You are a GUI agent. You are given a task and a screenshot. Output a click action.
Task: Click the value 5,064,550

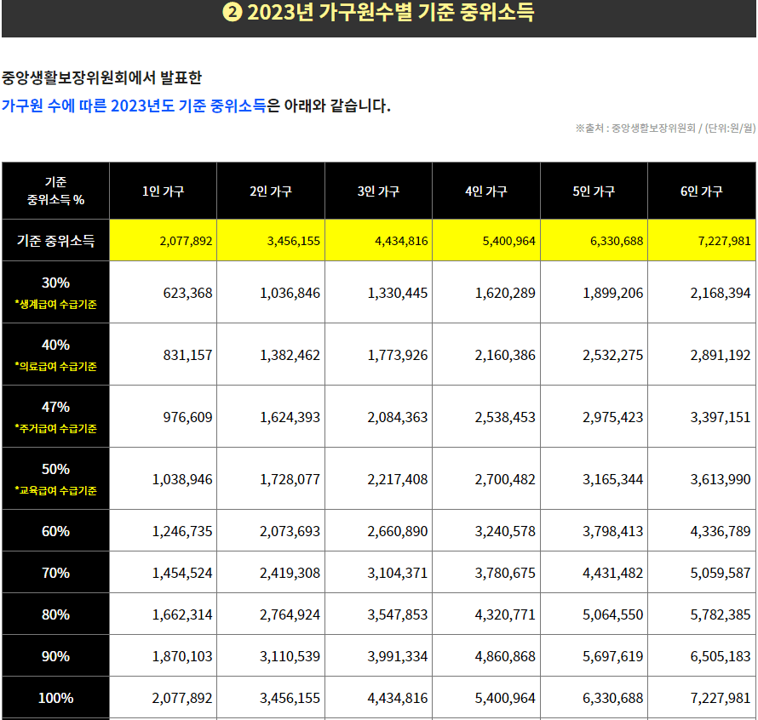613,614
